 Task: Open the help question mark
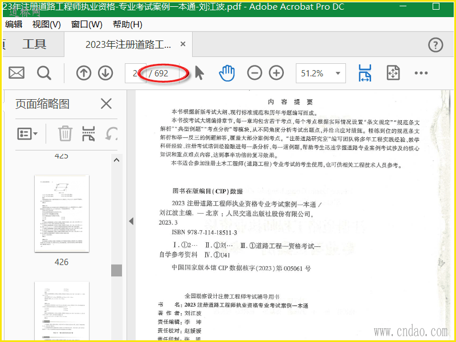click(x=435, y=45)
